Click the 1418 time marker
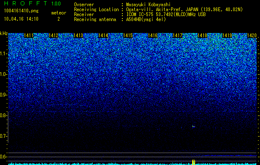This screenshot has width=260, height=165. [202, 35]
